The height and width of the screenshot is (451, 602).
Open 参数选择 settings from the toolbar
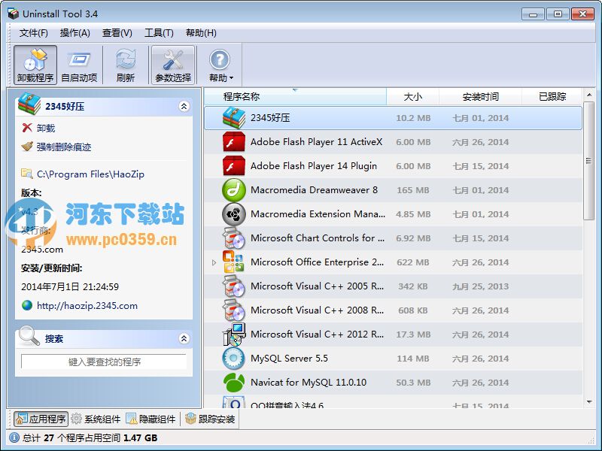pyautogui.click(x=173, y=64)
